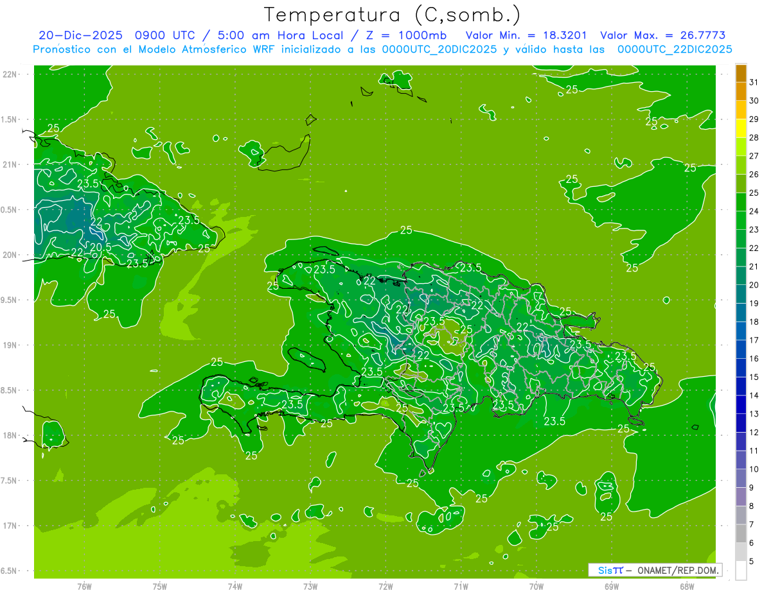
Task: Click the colorbar value "29"
Action: coord(754,119)
